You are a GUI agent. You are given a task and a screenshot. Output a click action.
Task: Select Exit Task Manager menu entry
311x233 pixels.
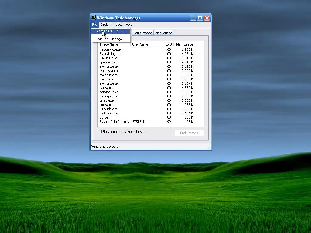tap(111, 39)
